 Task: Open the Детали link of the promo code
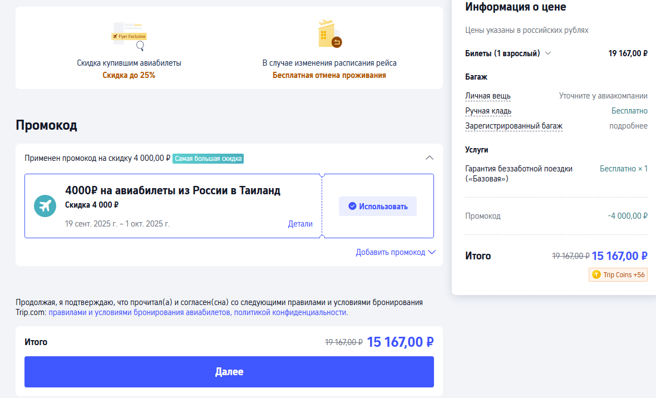click(x=300, y=224)
